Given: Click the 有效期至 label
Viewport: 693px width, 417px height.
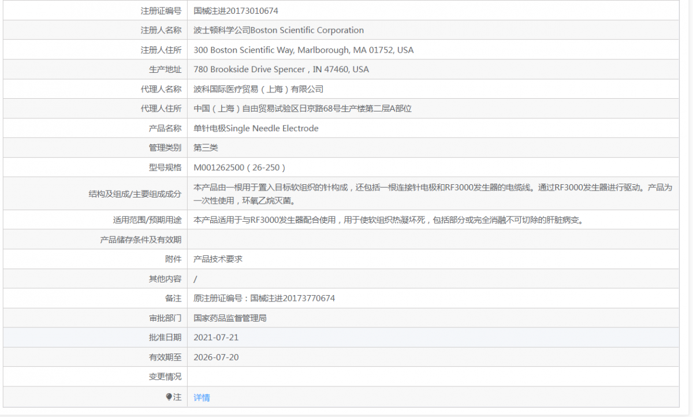Looking at the screenshot, I should (165, 357).
